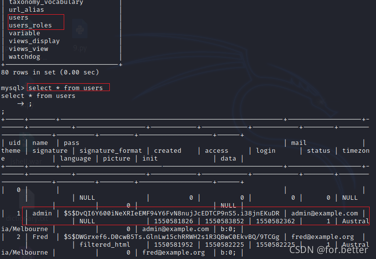Image resolution: width=376 pixels, height=259 pixels.
Task: Click fred@example.org in the init column
Action: (x=174, y=253)
